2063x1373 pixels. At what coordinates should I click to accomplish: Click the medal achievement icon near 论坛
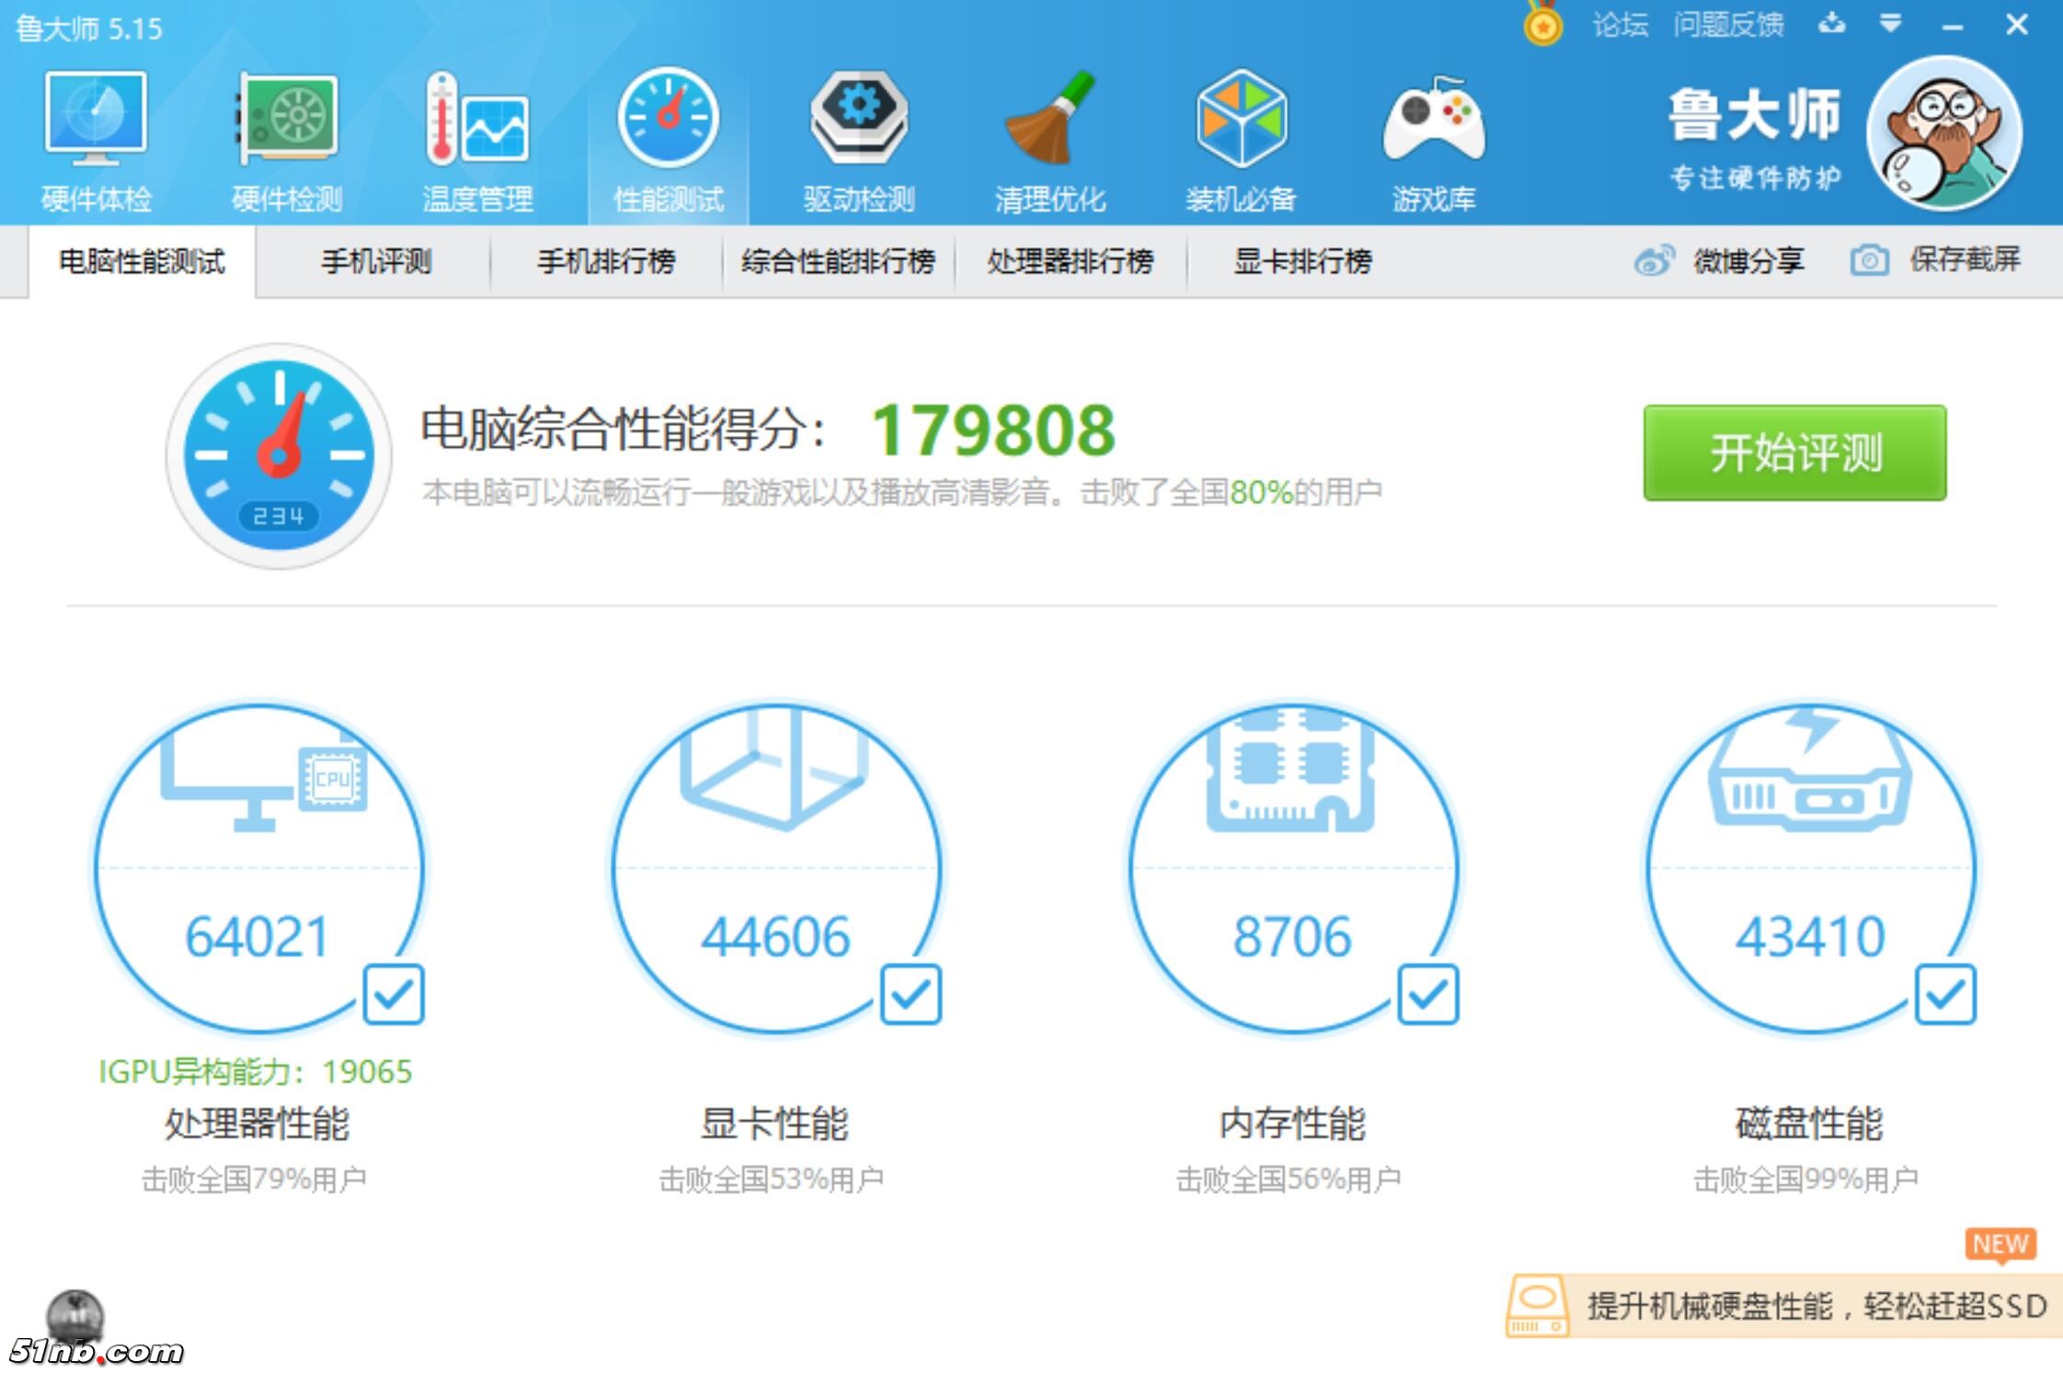[x=1542, y=25]
